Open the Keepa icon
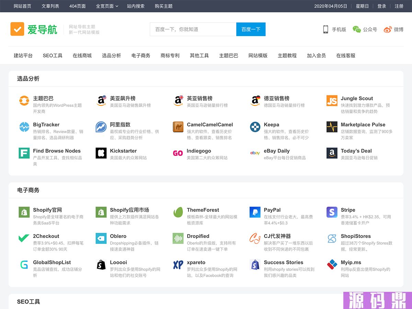 click(255, 127)
